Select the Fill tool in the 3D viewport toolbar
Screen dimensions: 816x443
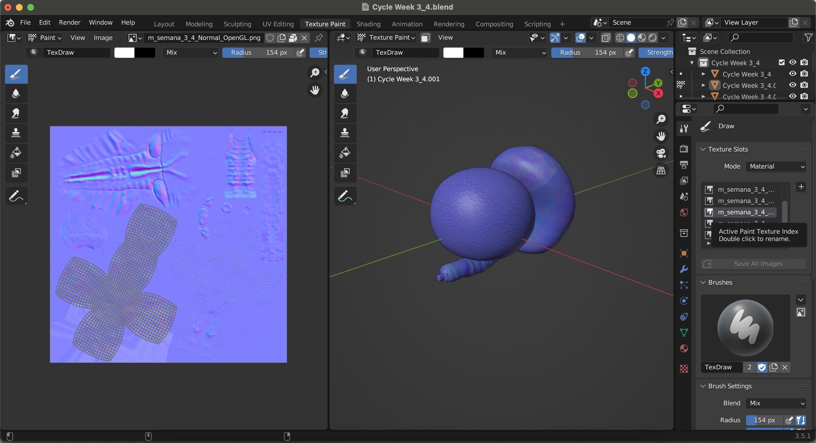(x=345, y=153)
